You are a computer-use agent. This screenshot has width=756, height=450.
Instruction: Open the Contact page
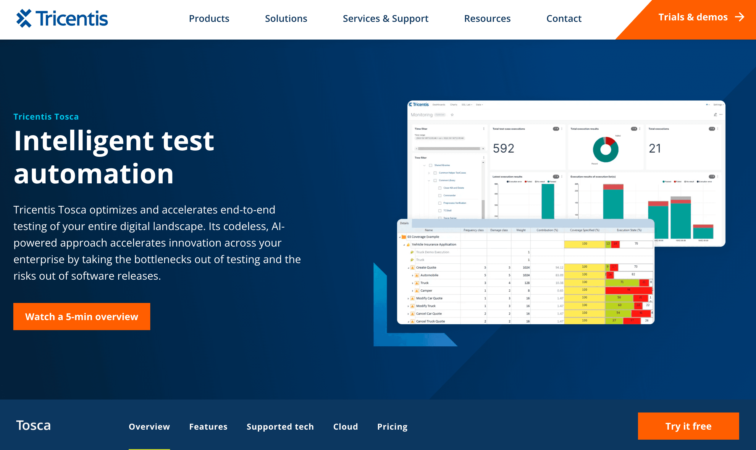point(564,19)
